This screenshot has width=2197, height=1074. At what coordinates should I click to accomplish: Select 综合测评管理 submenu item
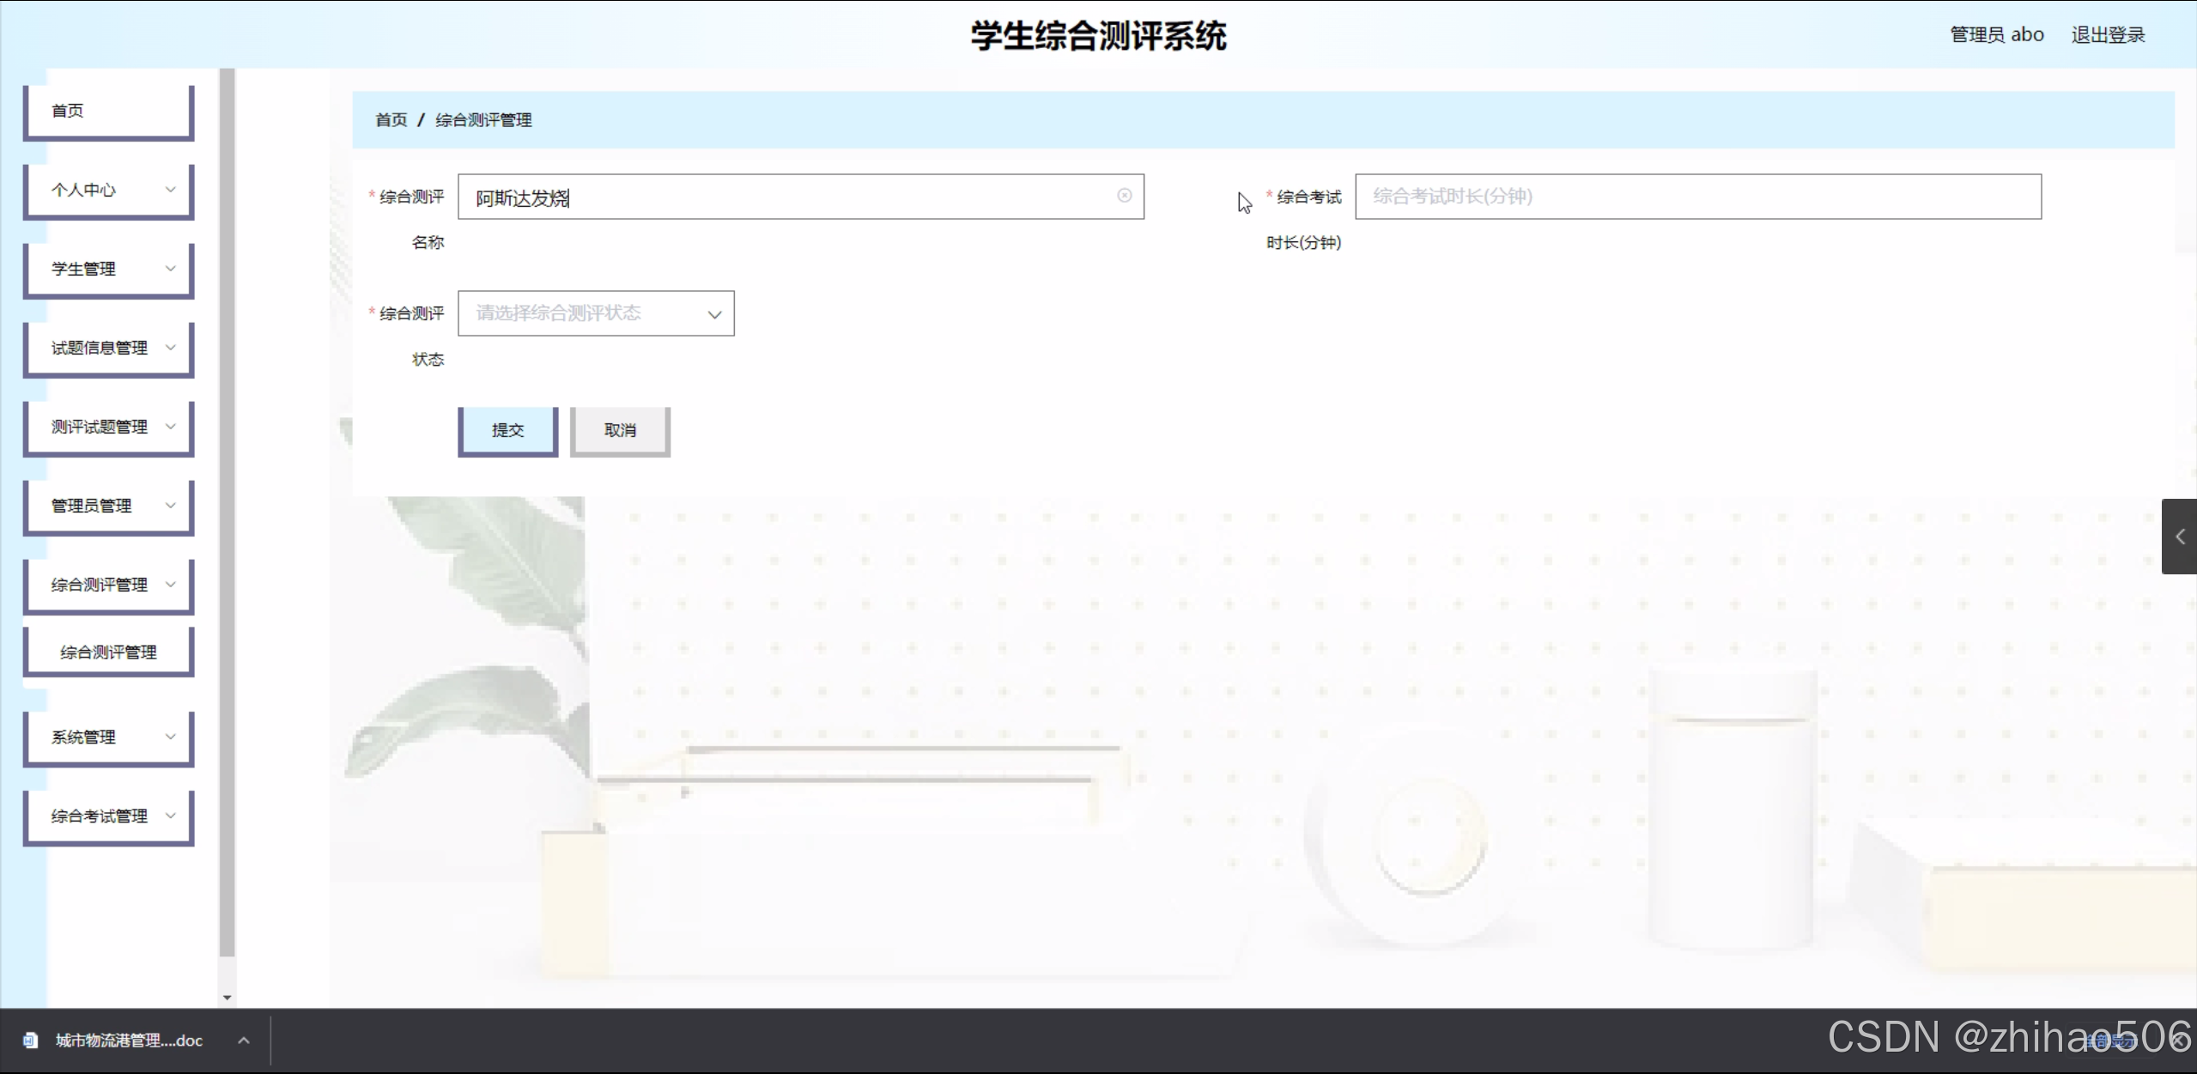108,652
